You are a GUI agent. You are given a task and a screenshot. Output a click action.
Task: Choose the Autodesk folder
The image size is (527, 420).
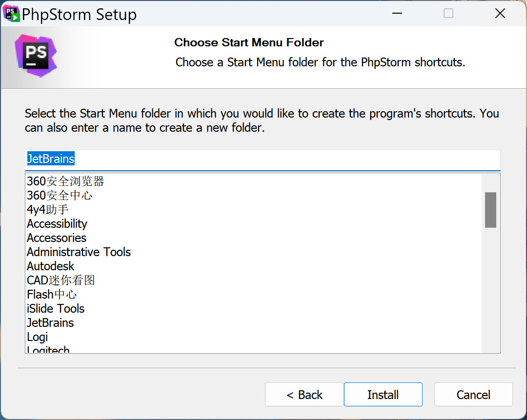(51, 266)
